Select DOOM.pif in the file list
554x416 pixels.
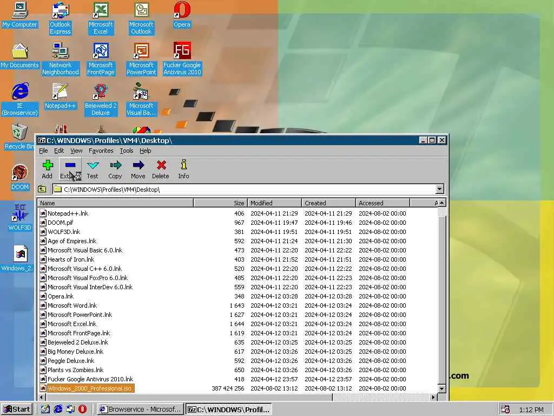click(x=238, y=223)
